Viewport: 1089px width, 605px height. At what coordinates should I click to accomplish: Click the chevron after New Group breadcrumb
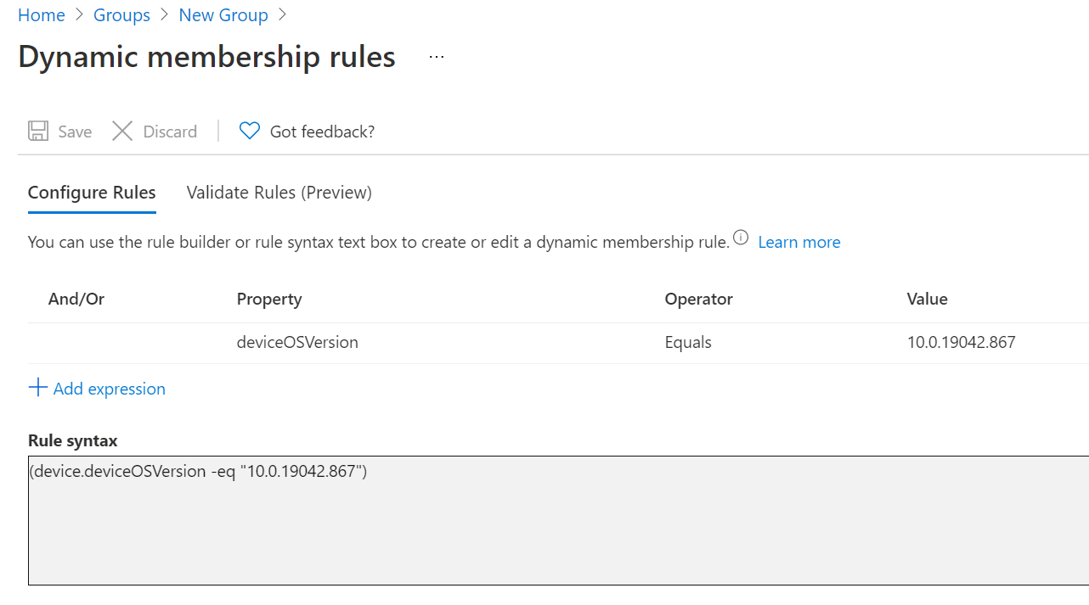[x=283, y=15]
